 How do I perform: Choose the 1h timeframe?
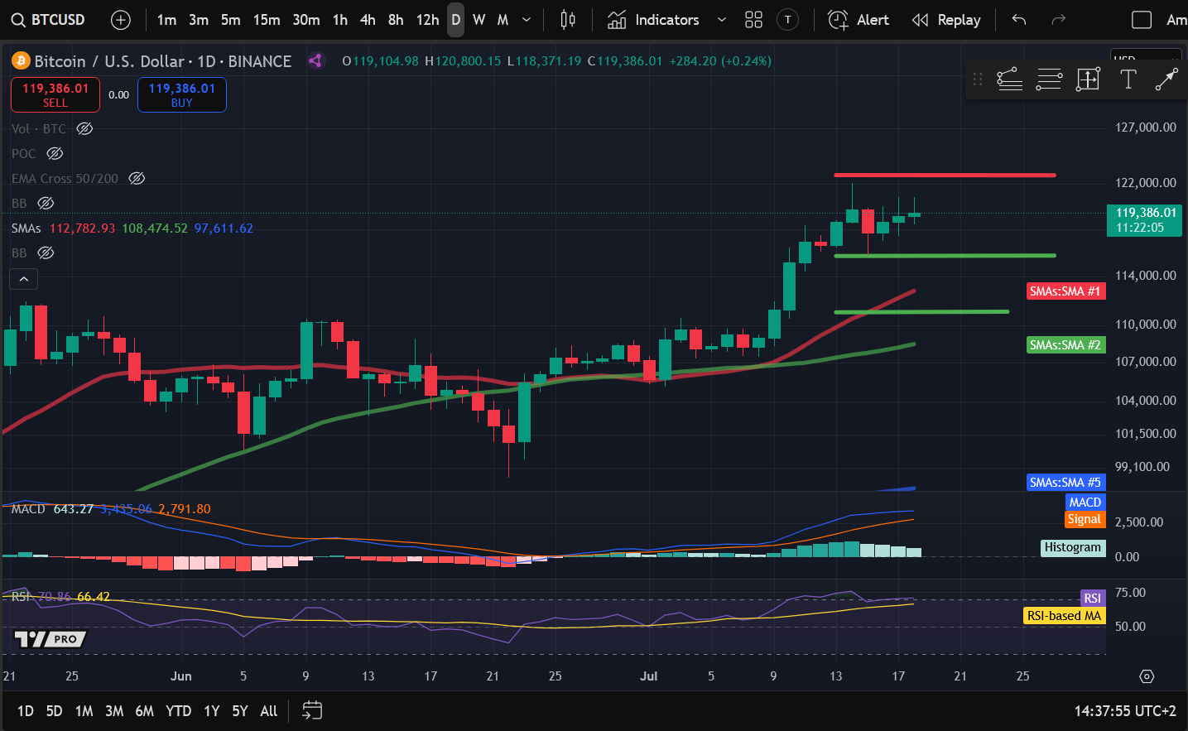(x=340, y=20)
